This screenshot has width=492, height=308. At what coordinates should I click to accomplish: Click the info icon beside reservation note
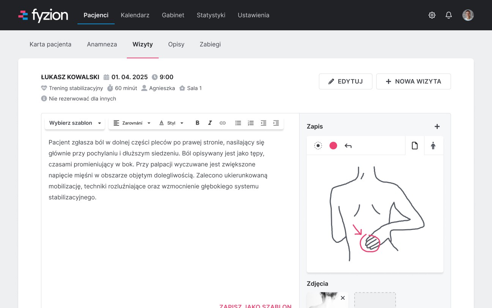44,98
